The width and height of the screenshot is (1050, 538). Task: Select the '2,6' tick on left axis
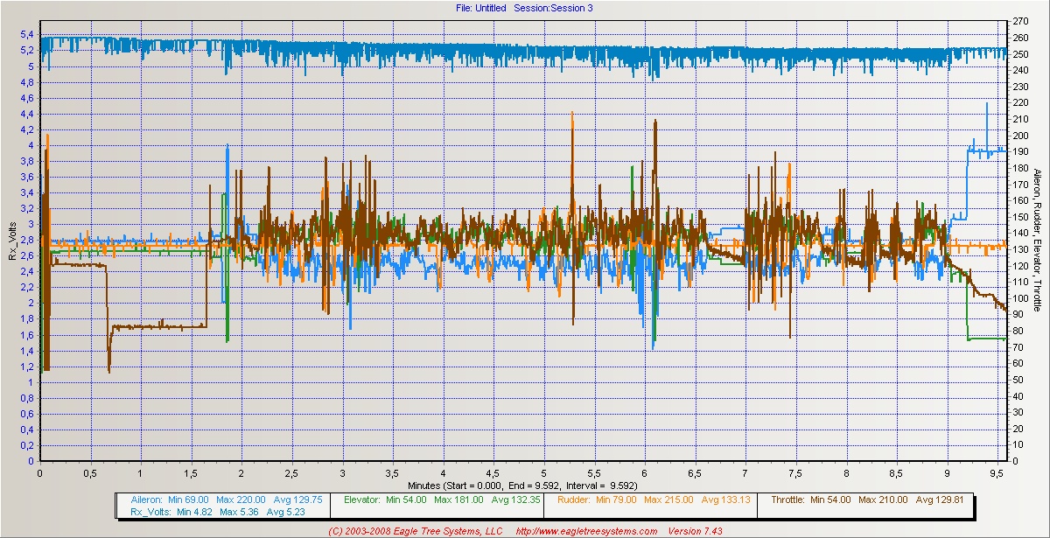[x=26, y=256]
